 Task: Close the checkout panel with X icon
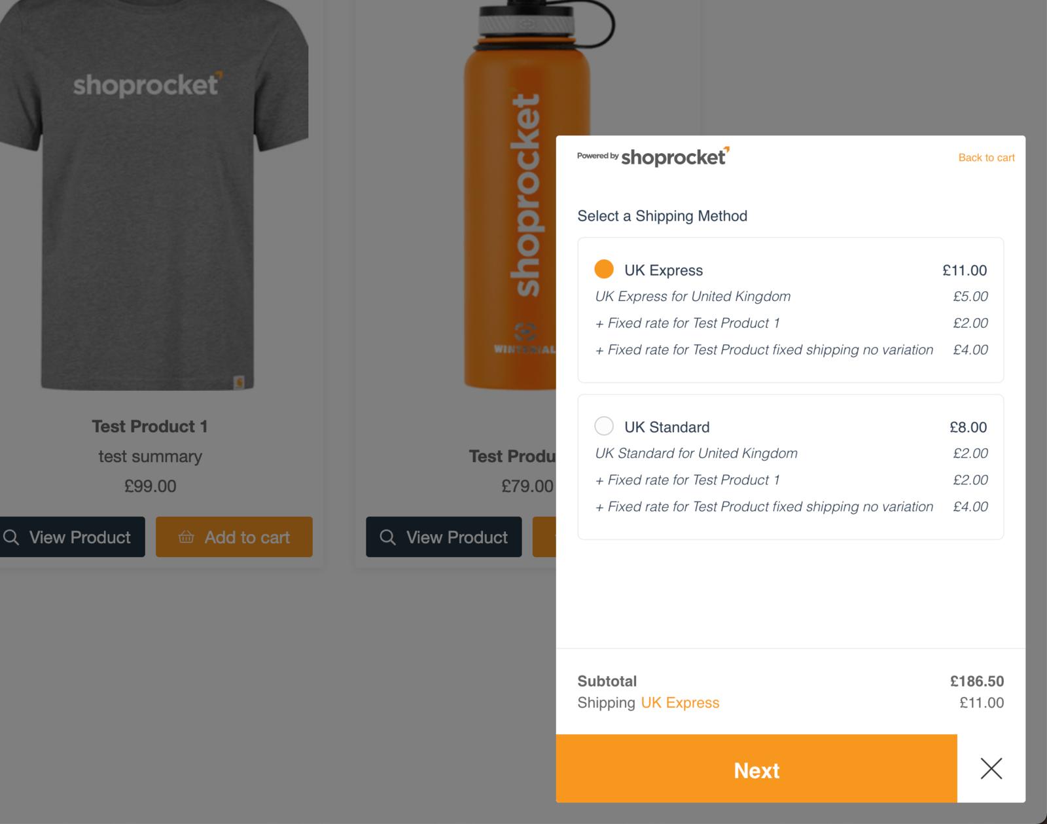tap(991, 768)
